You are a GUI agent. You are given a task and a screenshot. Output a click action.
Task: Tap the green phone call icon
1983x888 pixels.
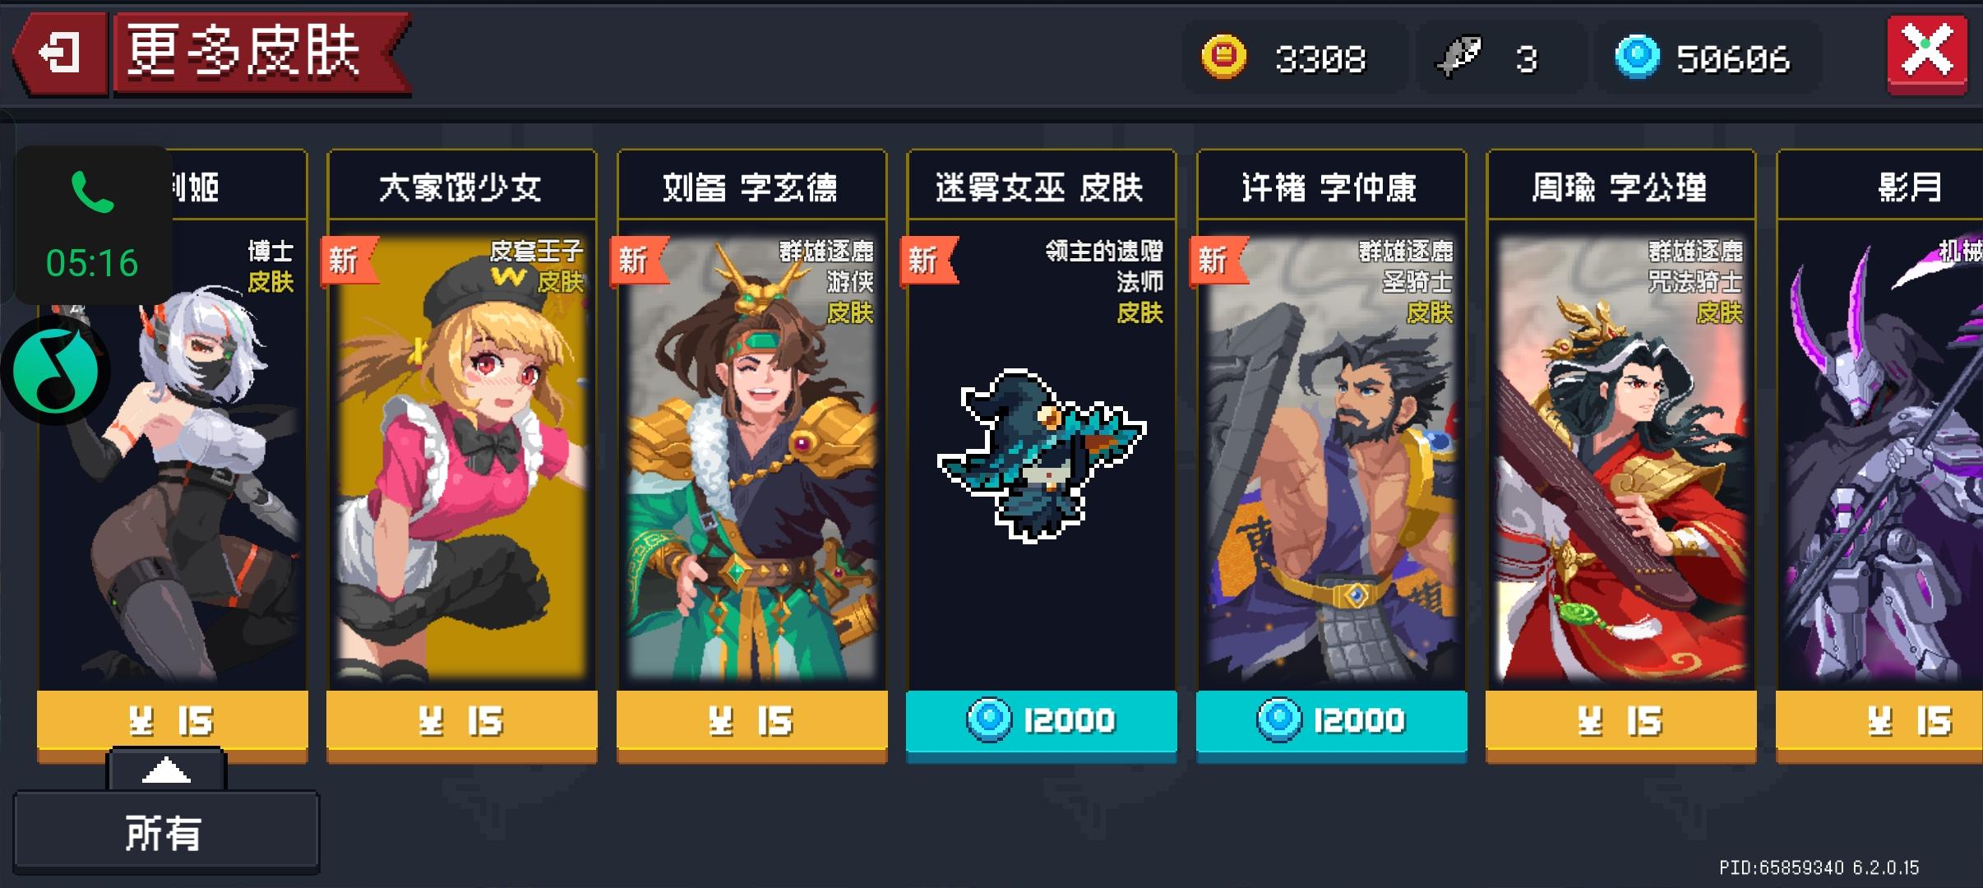(92, 192)
